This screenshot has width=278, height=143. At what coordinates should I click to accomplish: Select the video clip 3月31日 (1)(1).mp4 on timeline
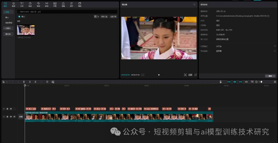[119, 116]
